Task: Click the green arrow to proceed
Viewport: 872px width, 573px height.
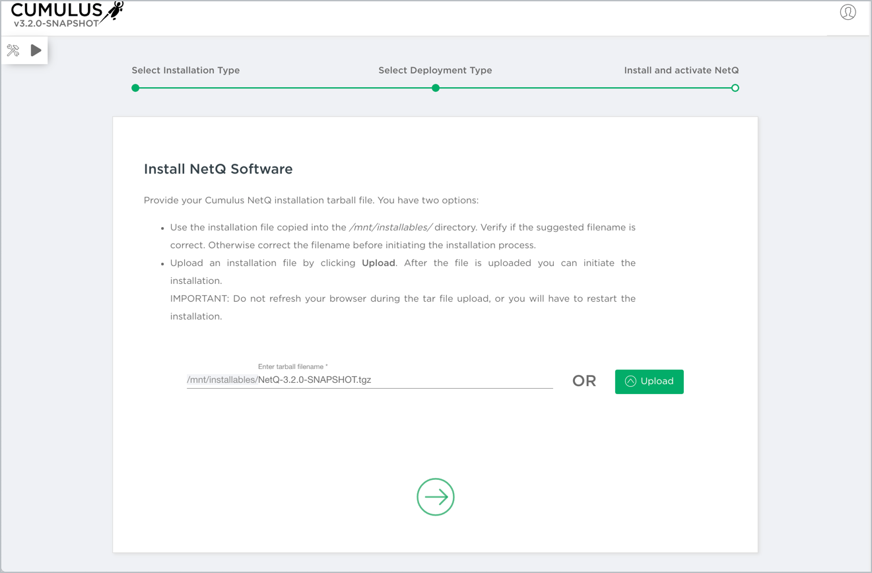Action: 436,496
